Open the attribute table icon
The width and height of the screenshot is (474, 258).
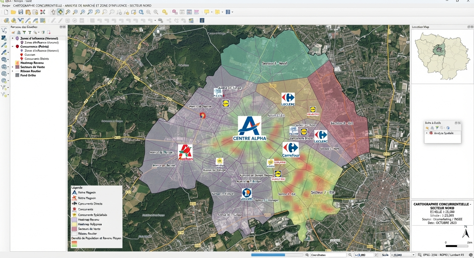click(x=182, y=12)
